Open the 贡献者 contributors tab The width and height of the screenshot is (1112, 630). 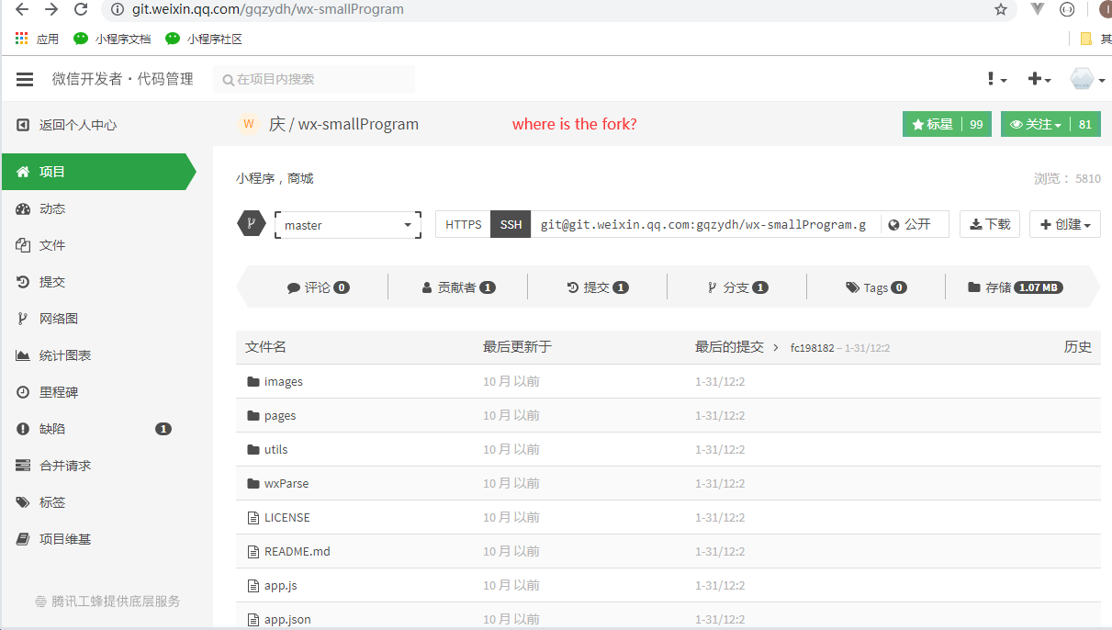pos(458,287)
